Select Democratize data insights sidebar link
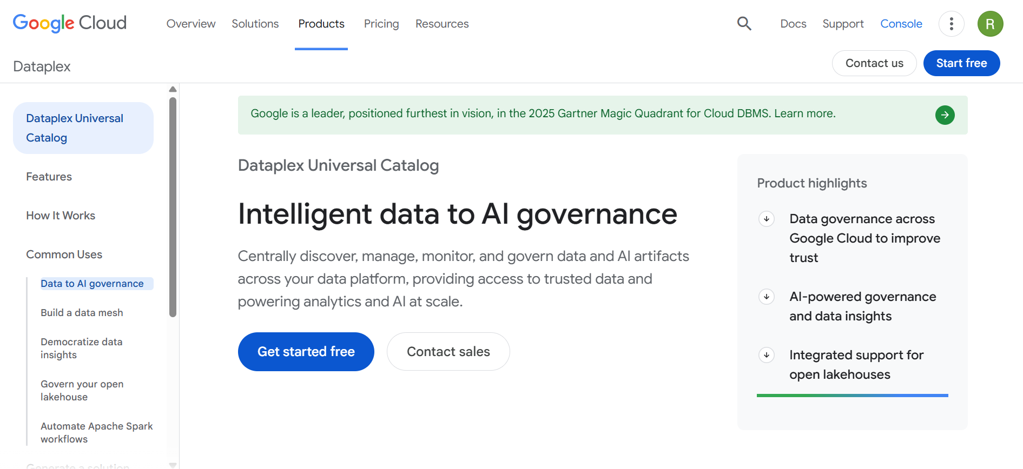Screen dimensions: 1023x469 82,349
